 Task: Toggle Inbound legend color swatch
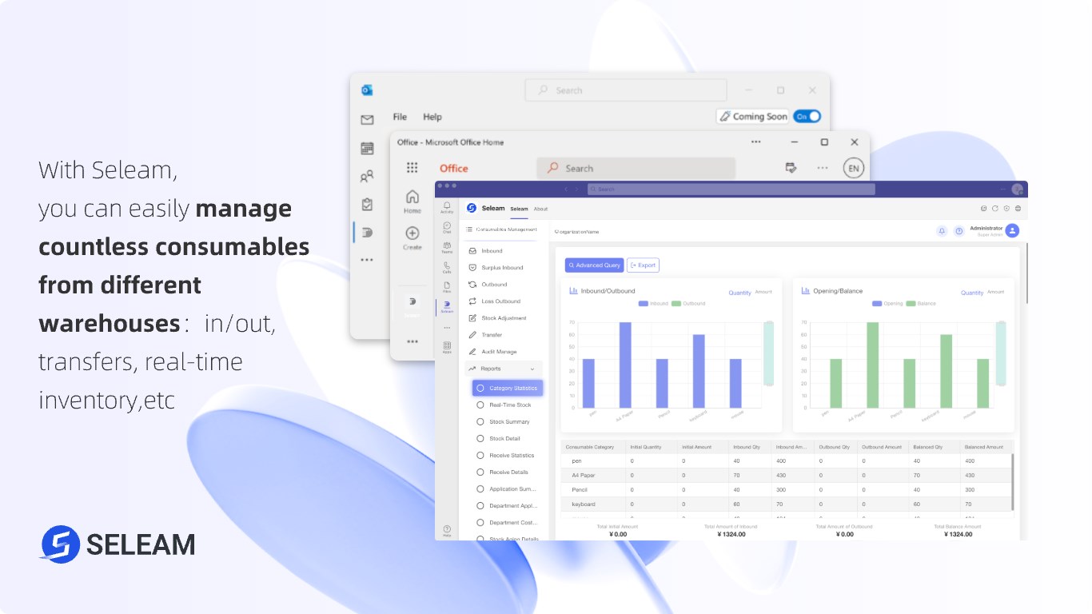point(644,304)
